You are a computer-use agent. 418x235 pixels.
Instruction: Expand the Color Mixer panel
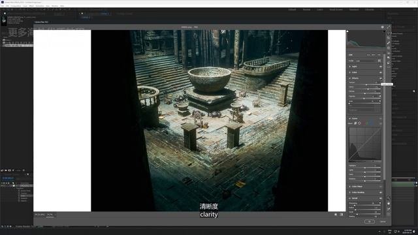pyautogui.click(x=350, y=187)
